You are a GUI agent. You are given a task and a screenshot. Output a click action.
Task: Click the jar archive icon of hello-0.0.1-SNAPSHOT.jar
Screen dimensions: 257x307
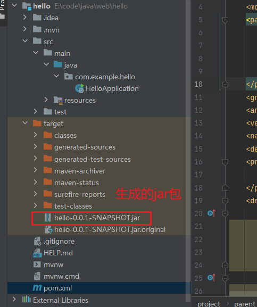[x=48, y=218]
